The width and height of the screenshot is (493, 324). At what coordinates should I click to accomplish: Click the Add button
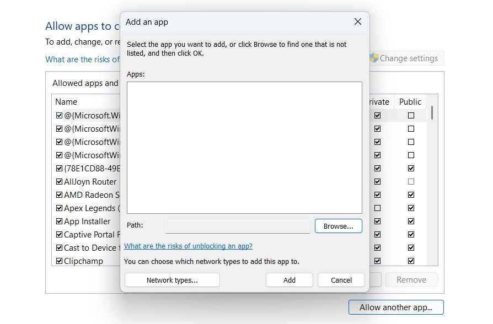(290, 280)
